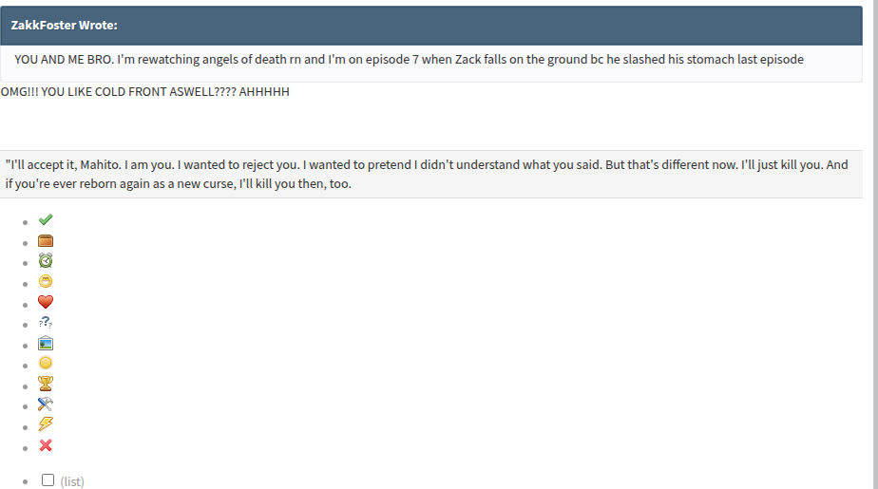Click the blue question marks icon
The image size is (878, 489).
46,322
